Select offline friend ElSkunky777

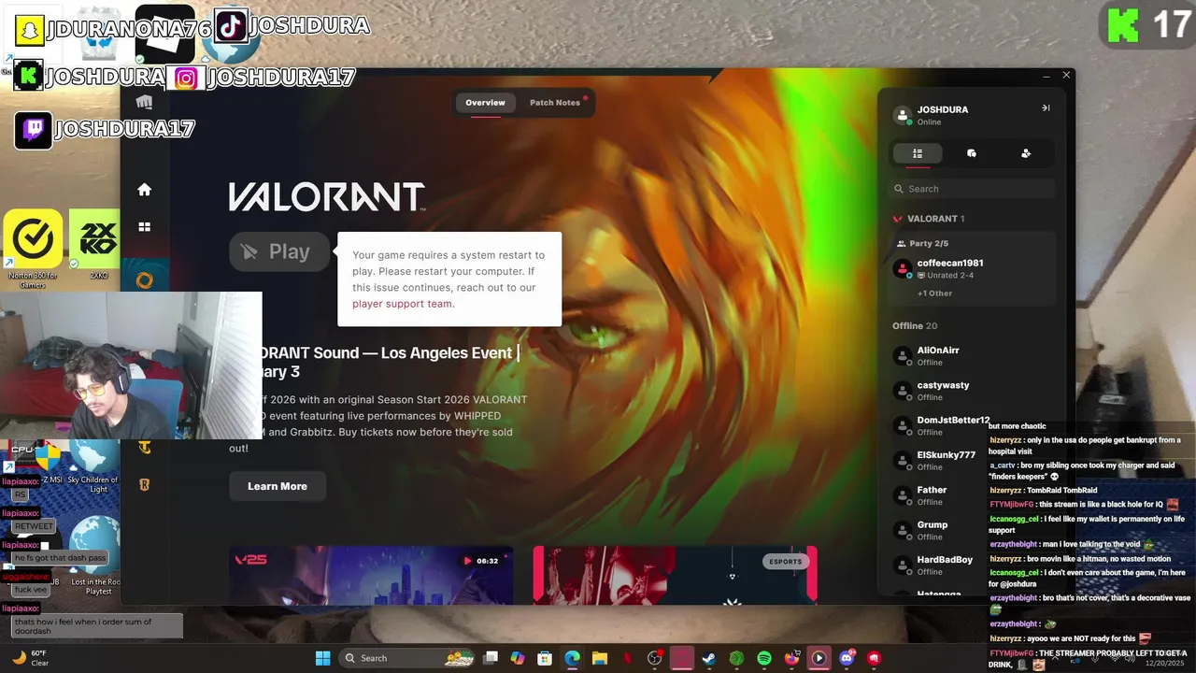coord(972,461)
